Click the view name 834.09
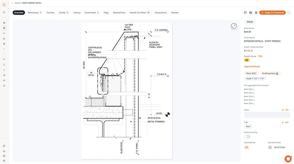 coord(247,32)
